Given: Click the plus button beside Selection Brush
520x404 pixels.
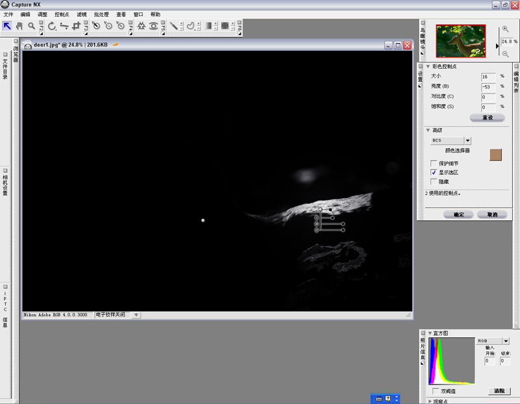Looking at the screenshot, I should [x=181, y=23].
